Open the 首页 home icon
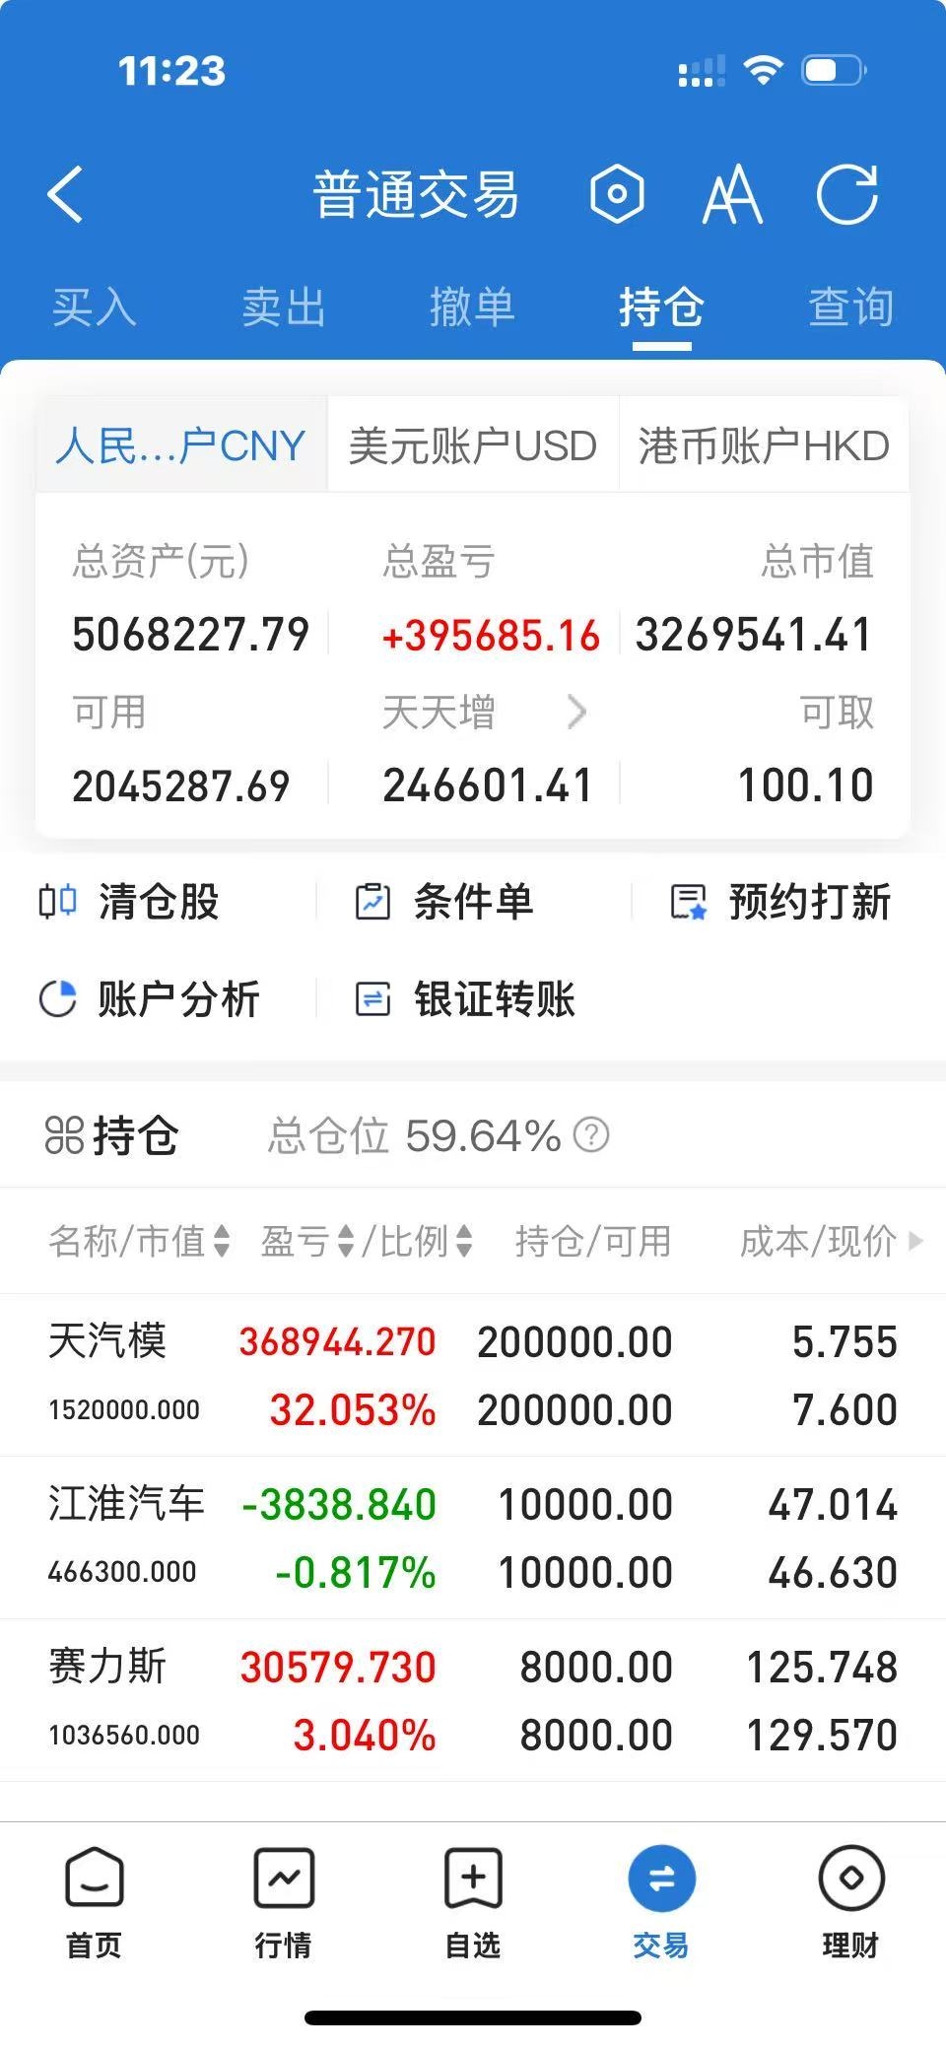Viewport: 946px width, 2049px height. coord(94,1878)
